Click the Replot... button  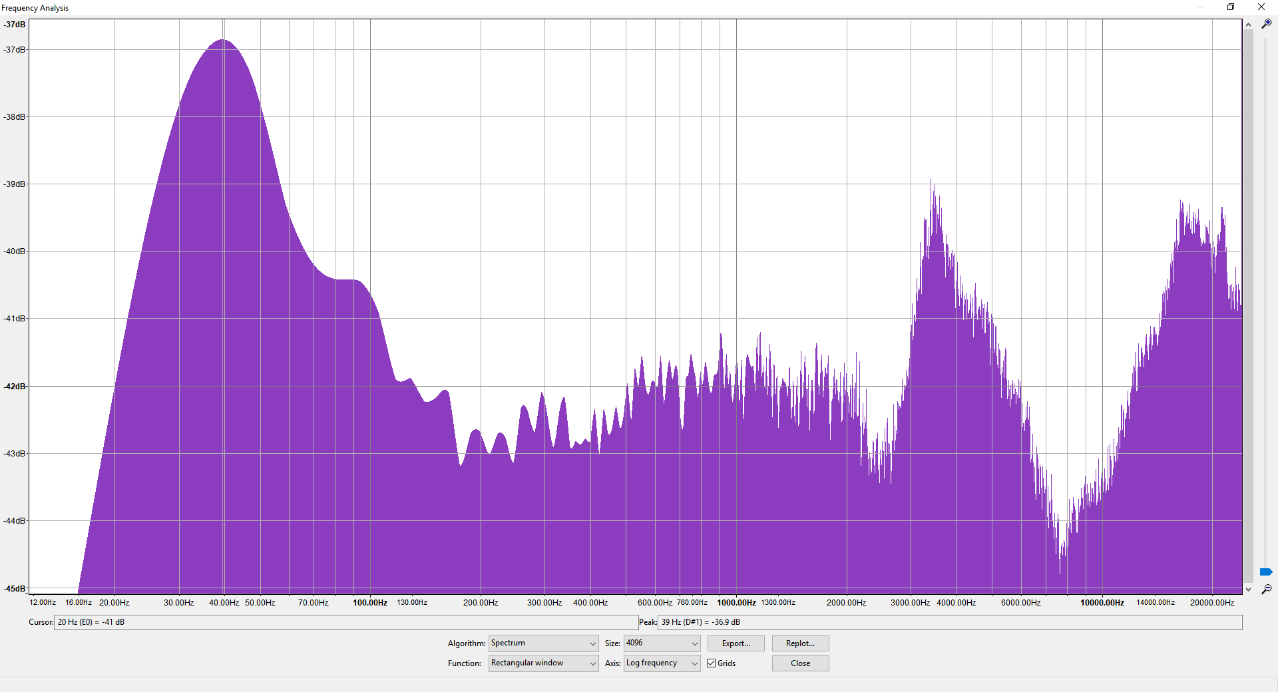[800, 643]
